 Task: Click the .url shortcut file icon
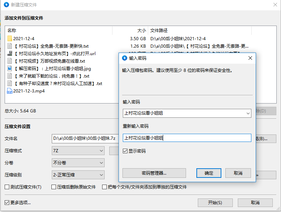[10, 53]
